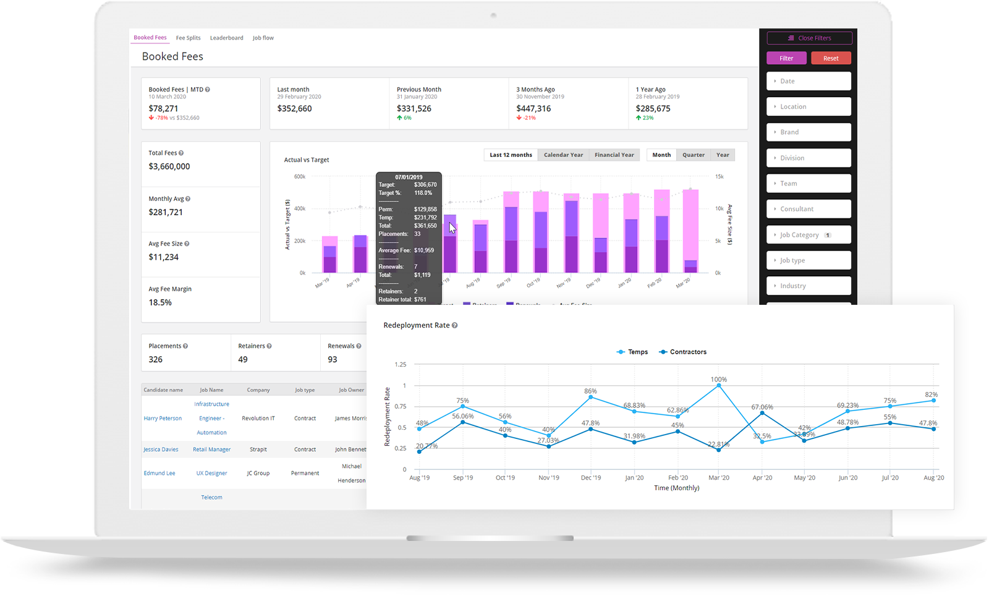Switch chart grouping to Month
The image size is (989, 596).
[661, 155]
